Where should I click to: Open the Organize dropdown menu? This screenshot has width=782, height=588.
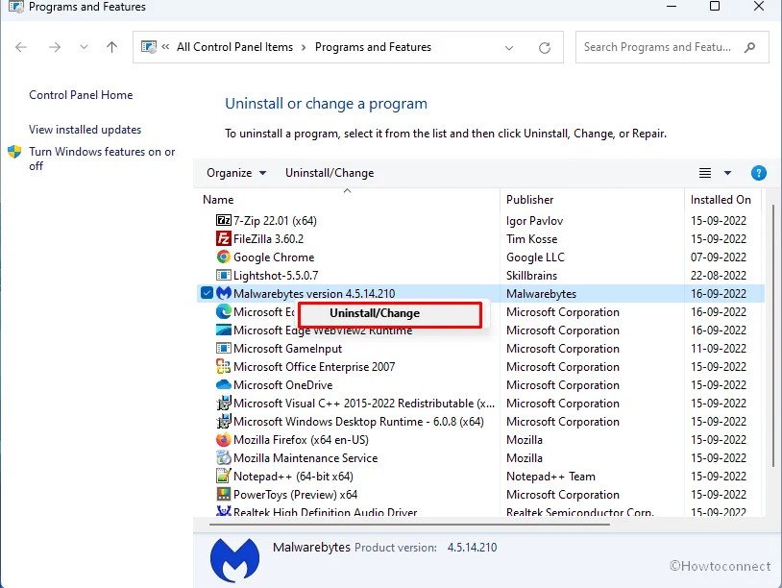(234, 173)
